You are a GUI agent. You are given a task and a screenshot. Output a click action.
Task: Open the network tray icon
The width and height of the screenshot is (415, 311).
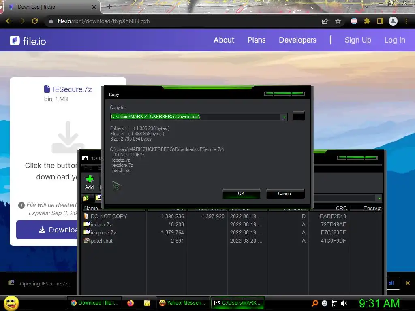tap(334, 303)
